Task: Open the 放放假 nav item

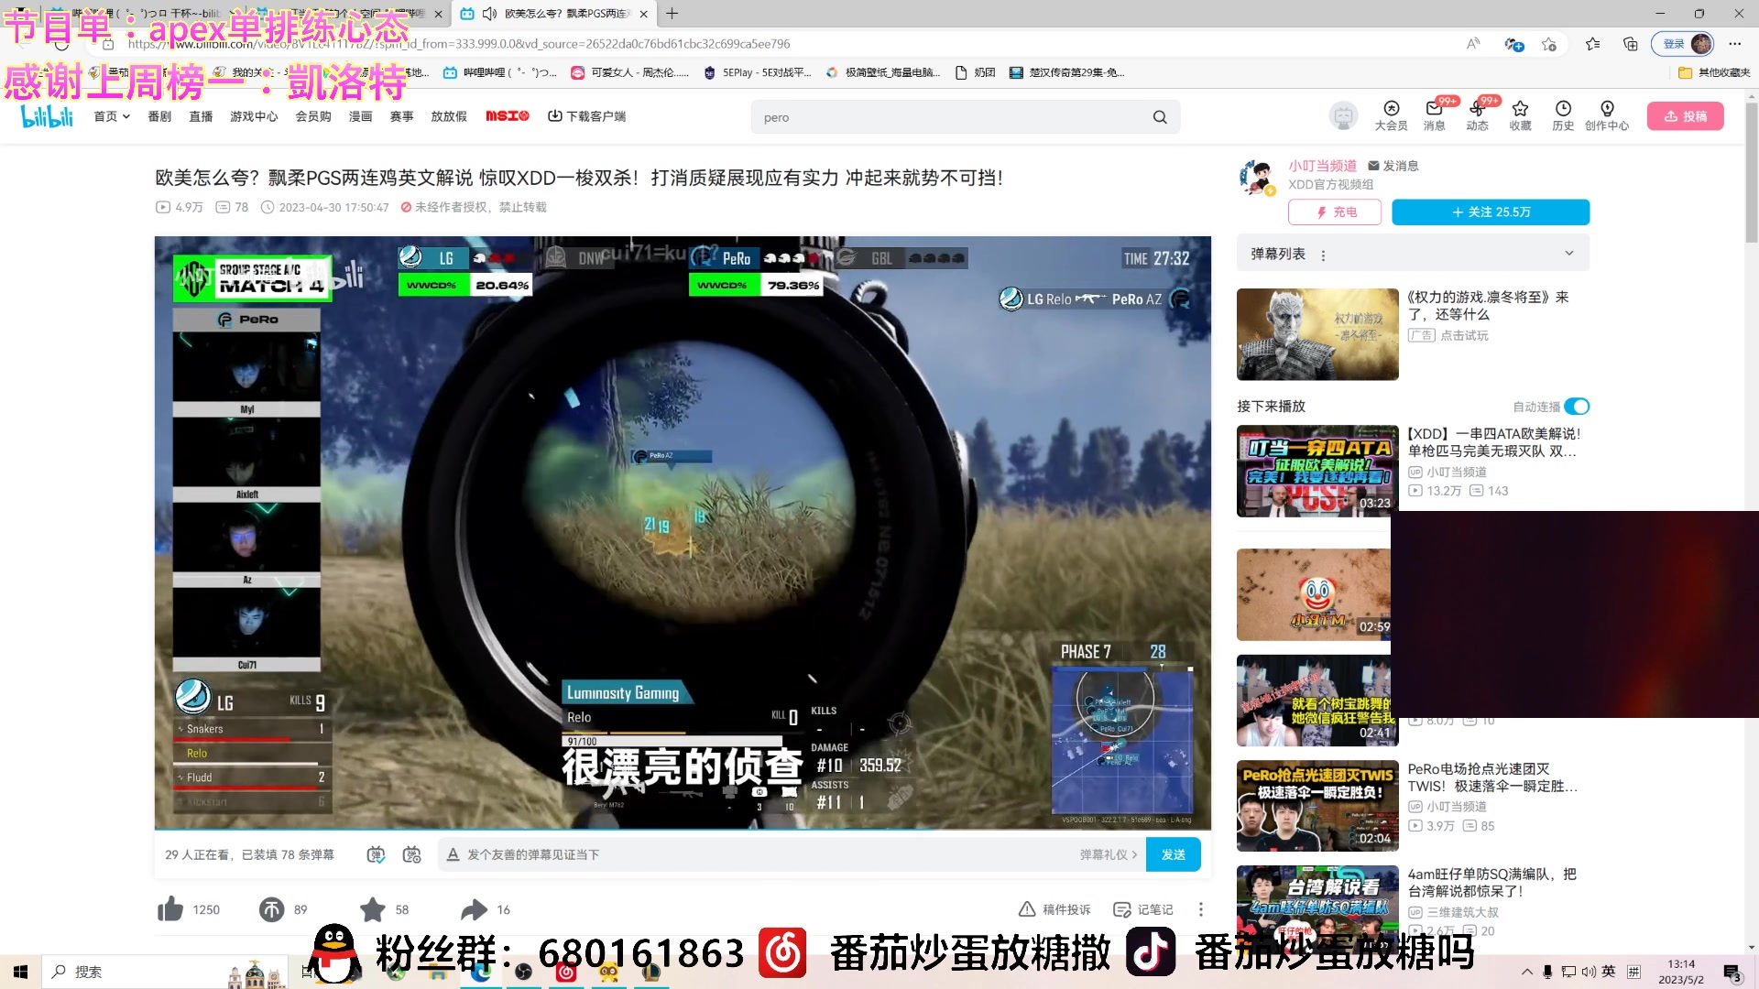Action: click(449, 116)
